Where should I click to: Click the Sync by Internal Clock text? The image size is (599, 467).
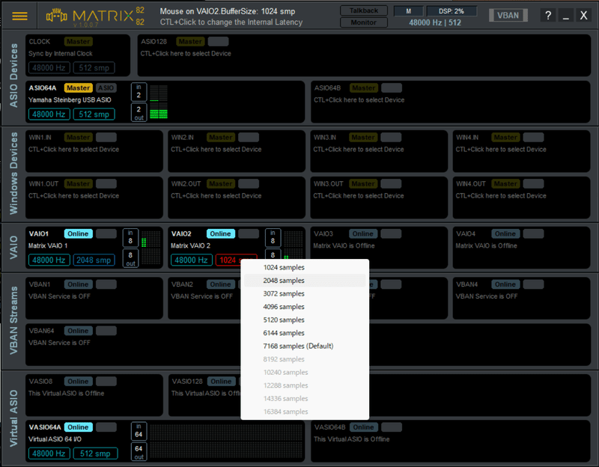(x=61, y=53)
